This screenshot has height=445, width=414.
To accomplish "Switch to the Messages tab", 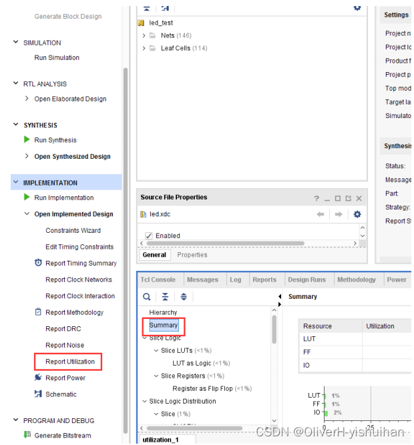I will tap(202, 280).
